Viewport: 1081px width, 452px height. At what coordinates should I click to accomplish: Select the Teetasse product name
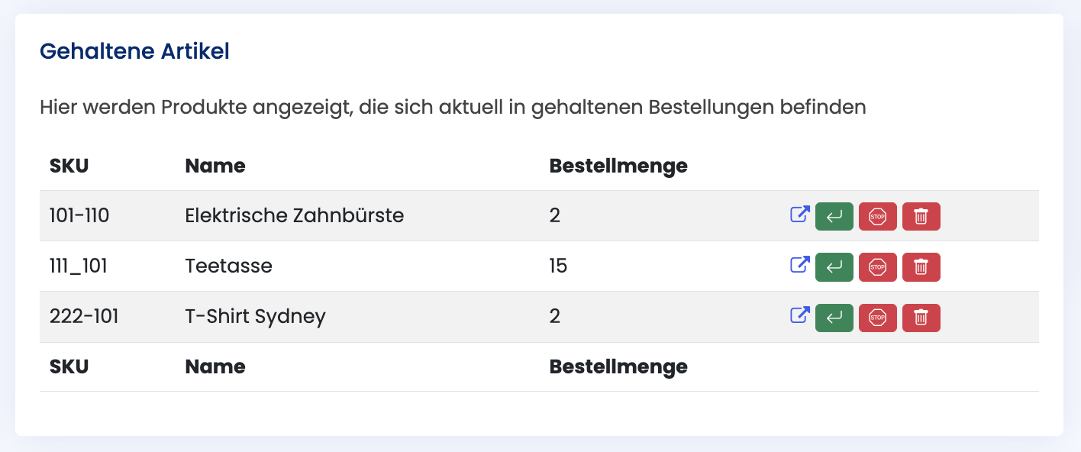pos(228,266)
